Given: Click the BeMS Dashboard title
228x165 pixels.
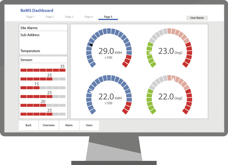Looking at the screenshot, I should (37, 11).
